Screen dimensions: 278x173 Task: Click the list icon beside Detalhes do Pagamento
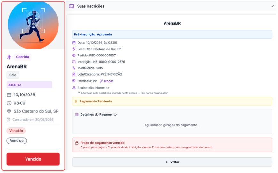click(77, 114)
